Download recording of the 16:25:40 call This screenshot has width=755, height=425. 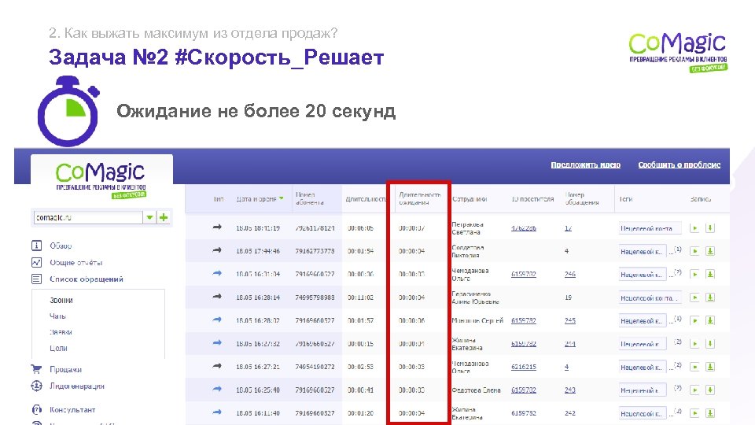[709, 390]
